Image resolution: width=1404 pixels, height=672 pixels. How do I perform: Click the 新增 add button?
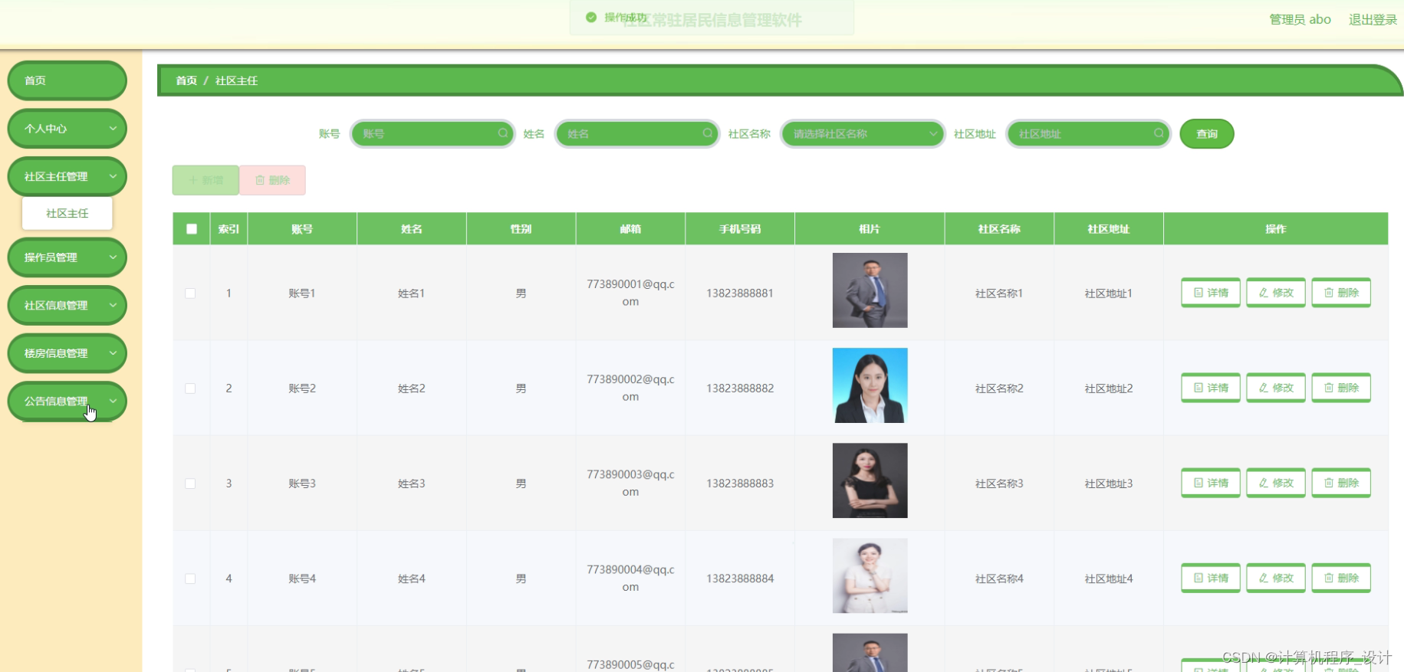coord(206,180)
